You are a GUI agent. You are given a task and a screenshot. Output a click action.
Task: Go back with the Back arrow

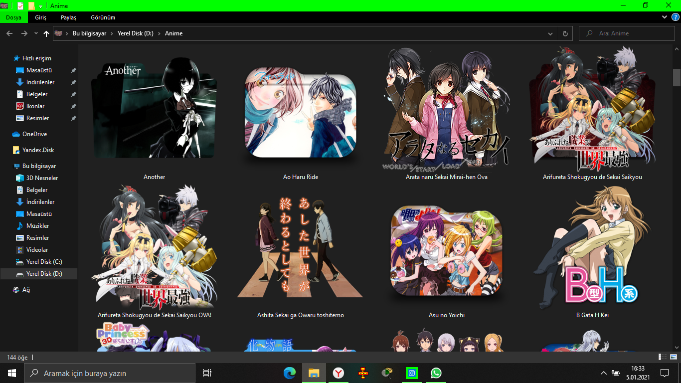tap(9, 33)
